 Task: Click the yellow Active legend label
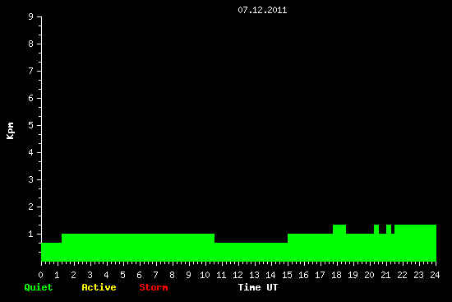point(99,287)
